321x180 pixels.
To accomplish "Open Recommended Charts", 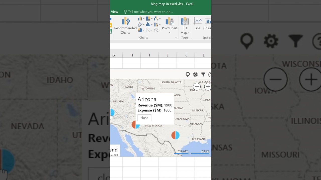I will (x=125, y=25).
